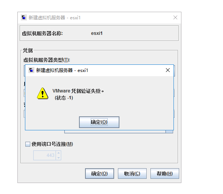Click 确定(O) at the bottom of the main window
Image resolution: width=223 pixels, height=194 pixels.
(99, 174)
